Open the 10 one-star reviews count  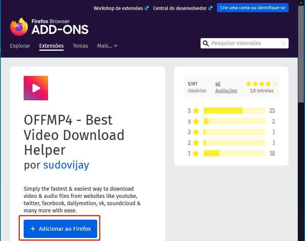click(x=272, y=153)
